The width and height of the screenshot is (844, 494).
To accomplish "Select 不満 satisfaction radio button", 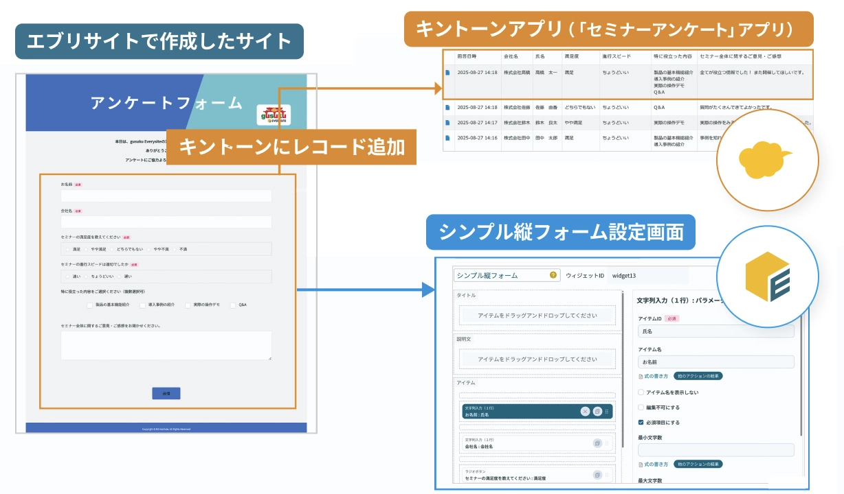I will click(x=175, y=249).
